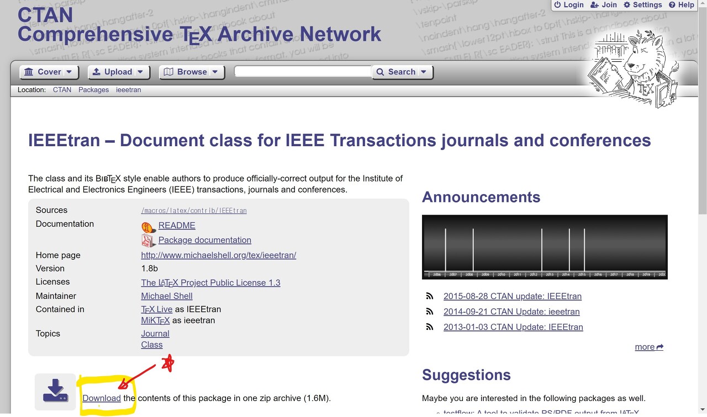This screenshot has width=707, height=417.
Task: Open the Package documentation link
Action: 205,240
